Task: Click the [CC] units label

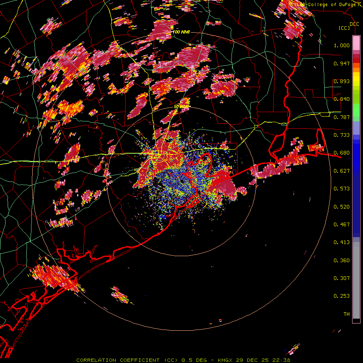Action: [344, 28]
